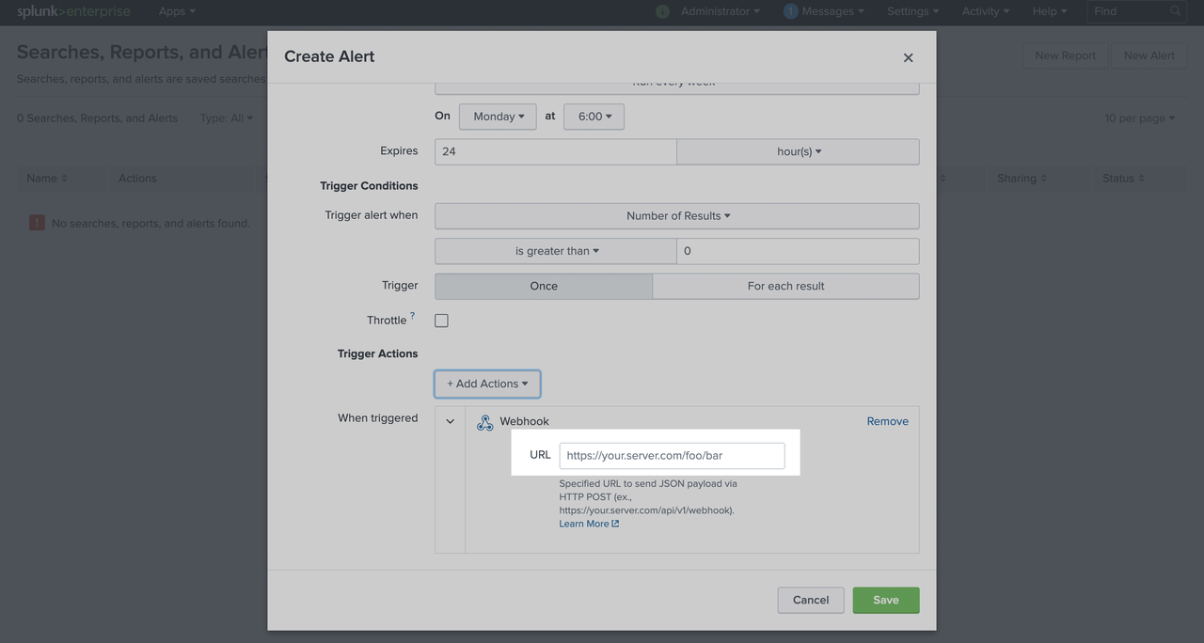Remove the Webhook trigger action
Screen dimensions: 1204x643
[887, 421]
